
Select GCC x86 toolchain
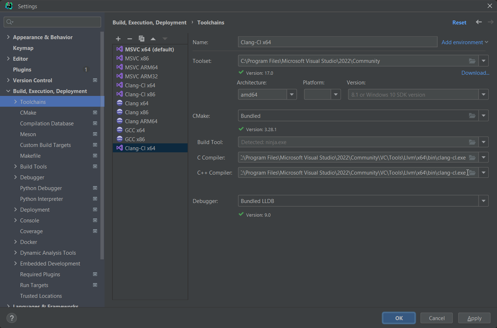[x=150, y=139]
